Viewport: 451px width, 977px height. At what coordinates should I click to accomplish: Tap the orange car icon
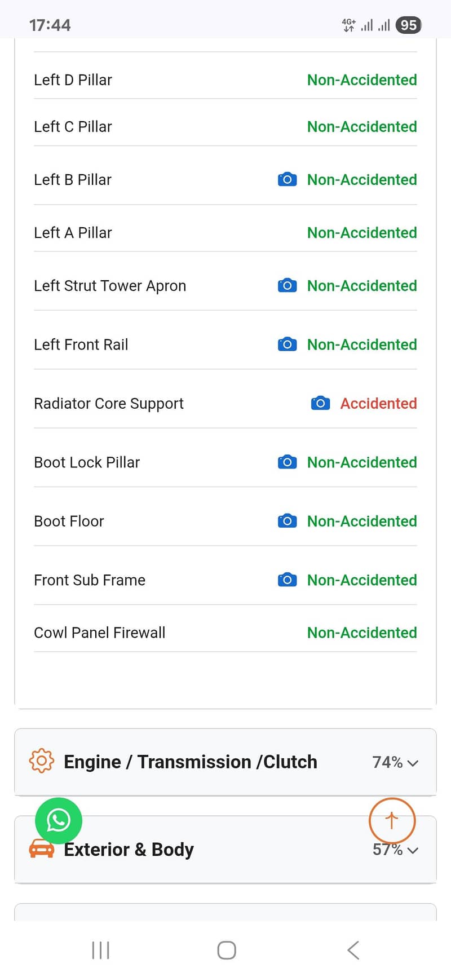click(41, 850)
